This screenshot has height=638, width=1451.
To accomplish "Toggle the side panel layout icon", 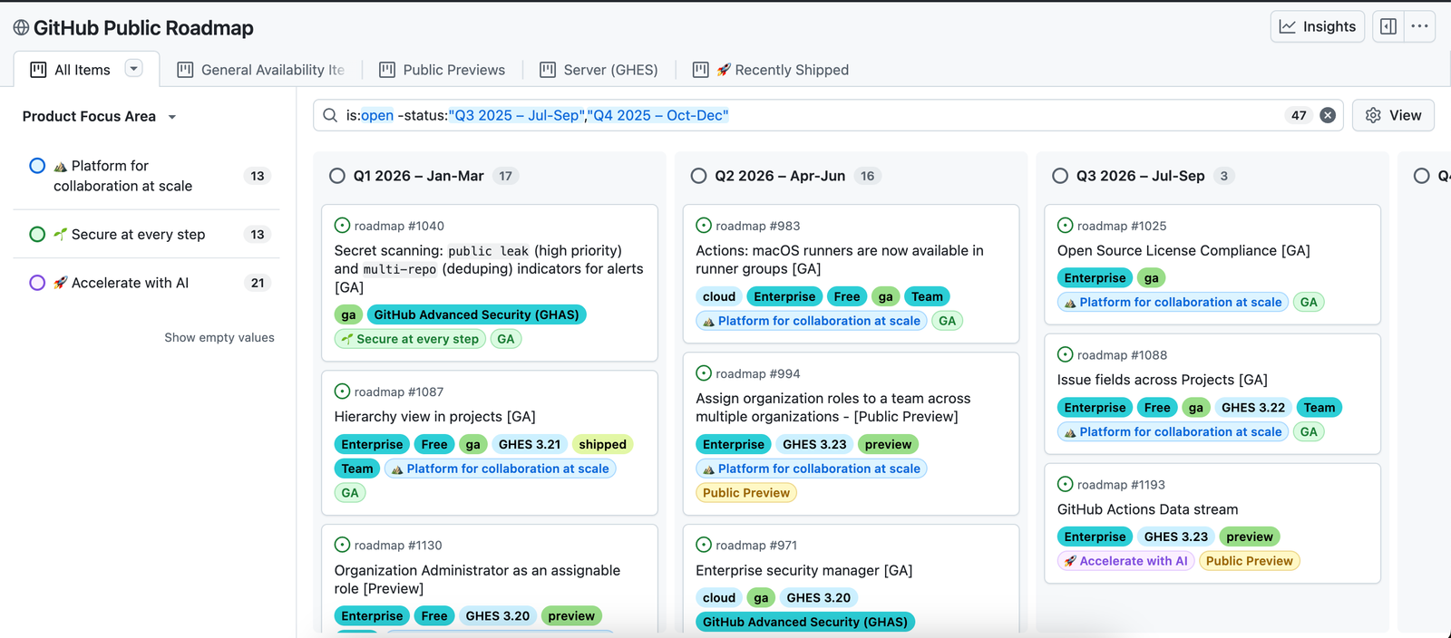I will pyautogui.click(x=1388, y=26).
